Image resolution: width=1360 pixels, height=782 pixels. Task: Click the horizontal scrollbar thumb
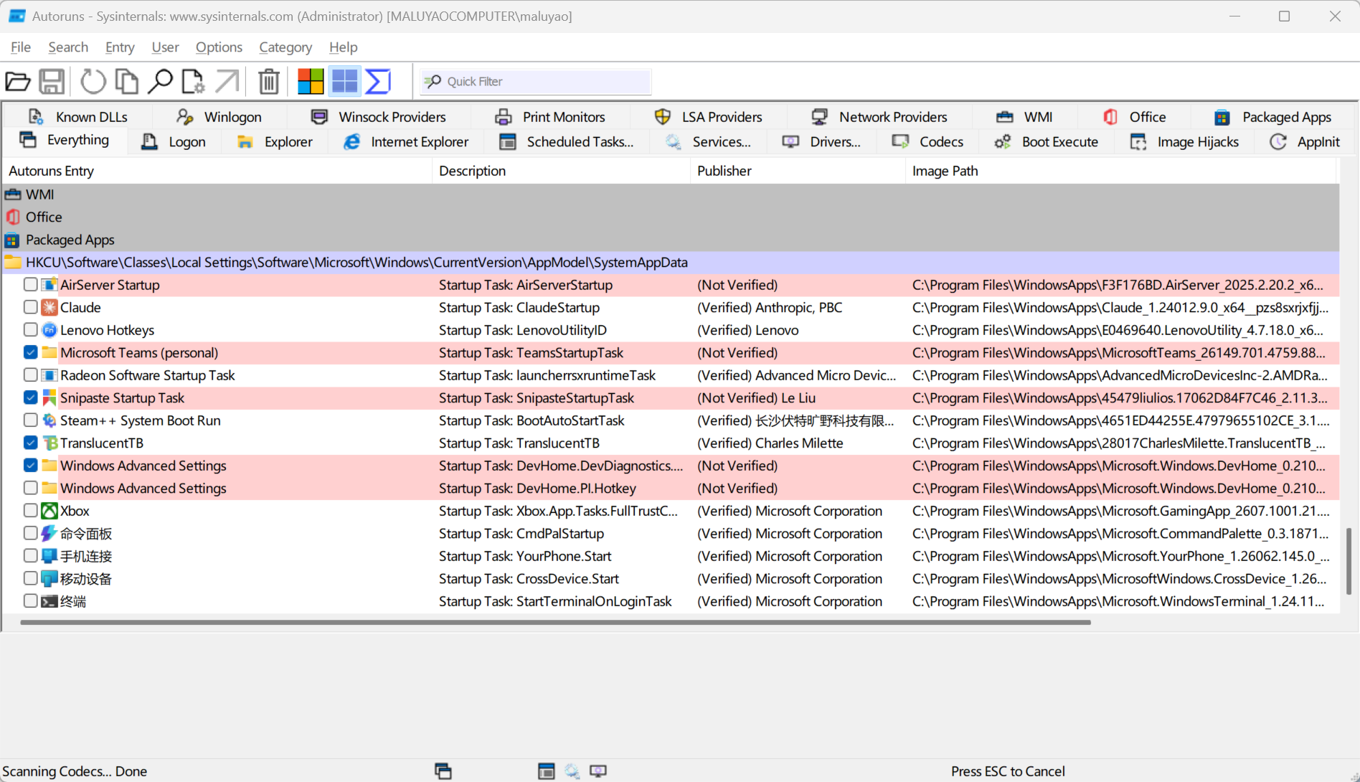click(x=556, y=623)
